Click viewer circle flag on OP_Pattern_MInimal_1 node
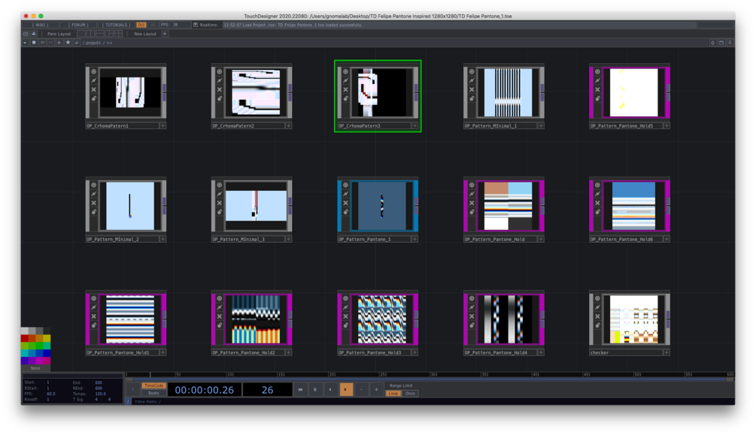The height and width of the screenshot is (435, 756). point(472,72)
